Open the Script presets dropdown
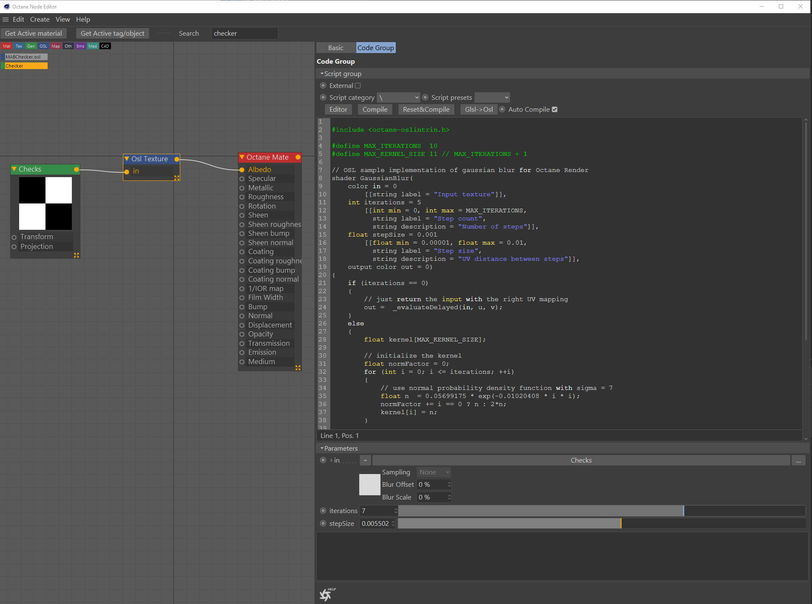The width and height of the screenshot is (812, 604). [492, 98]
